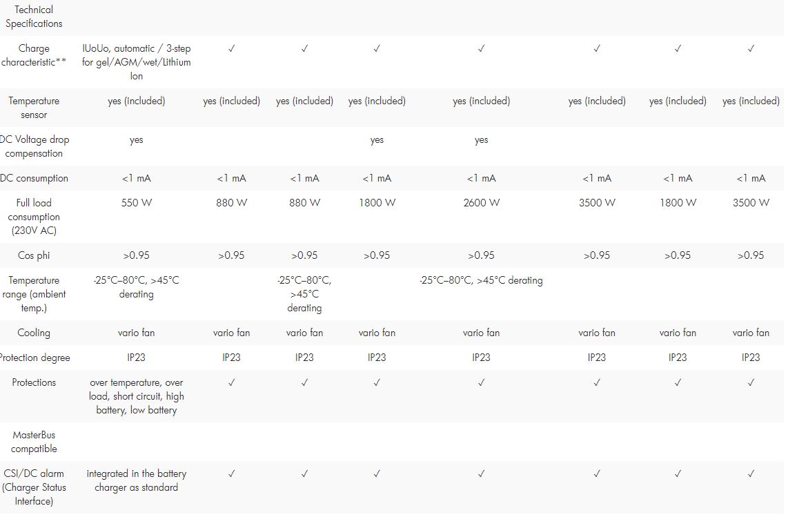Click last checkmark in CSI/DC alarm row
This screenshot has width=788, height=517.
tap(751, 474)
